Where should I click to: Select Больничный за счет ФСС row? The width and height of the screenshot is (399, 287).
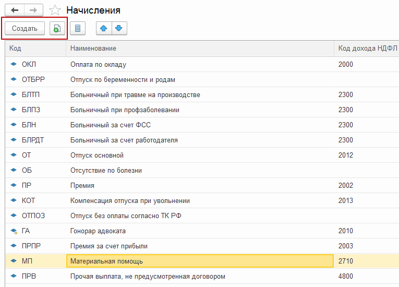click(110, 125)
